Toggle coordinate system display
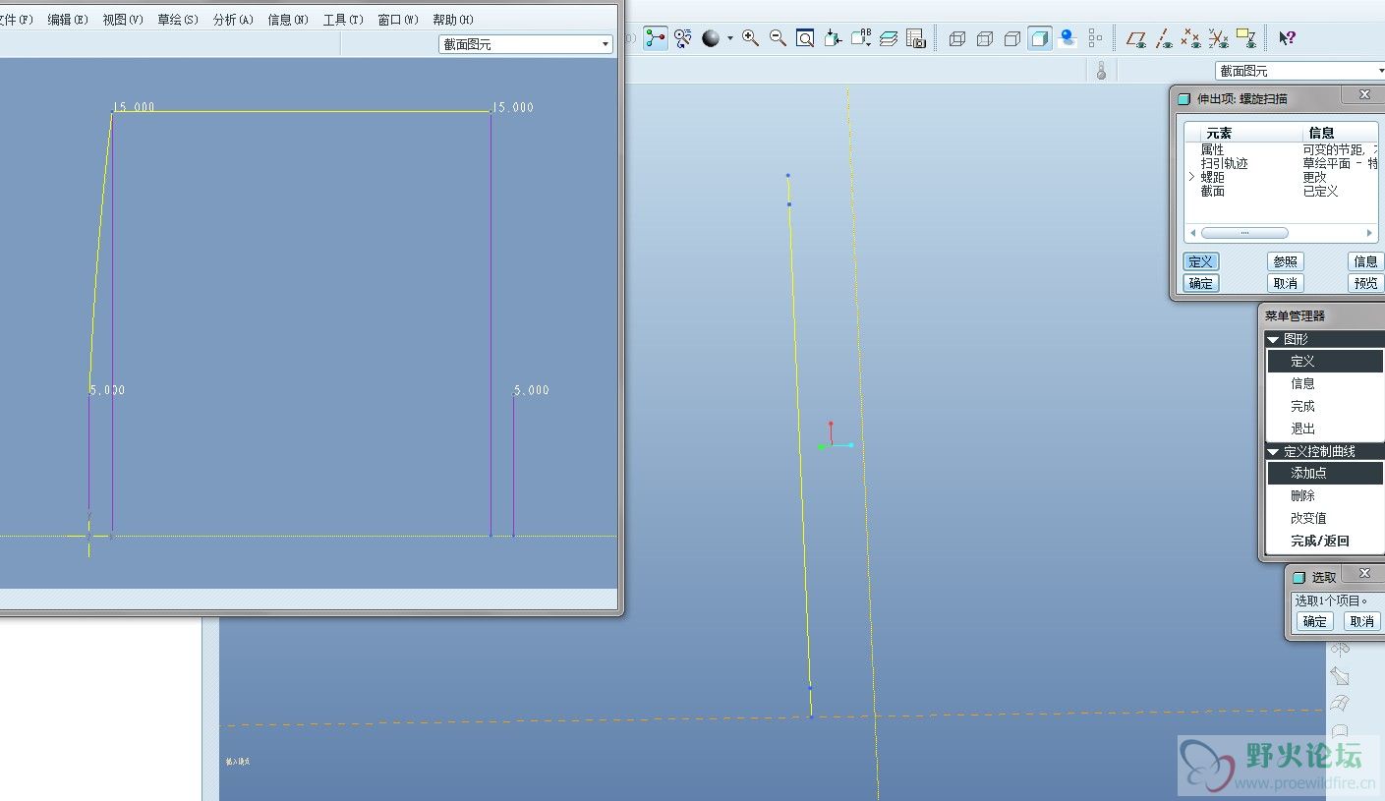 (x=1219, y=38)
